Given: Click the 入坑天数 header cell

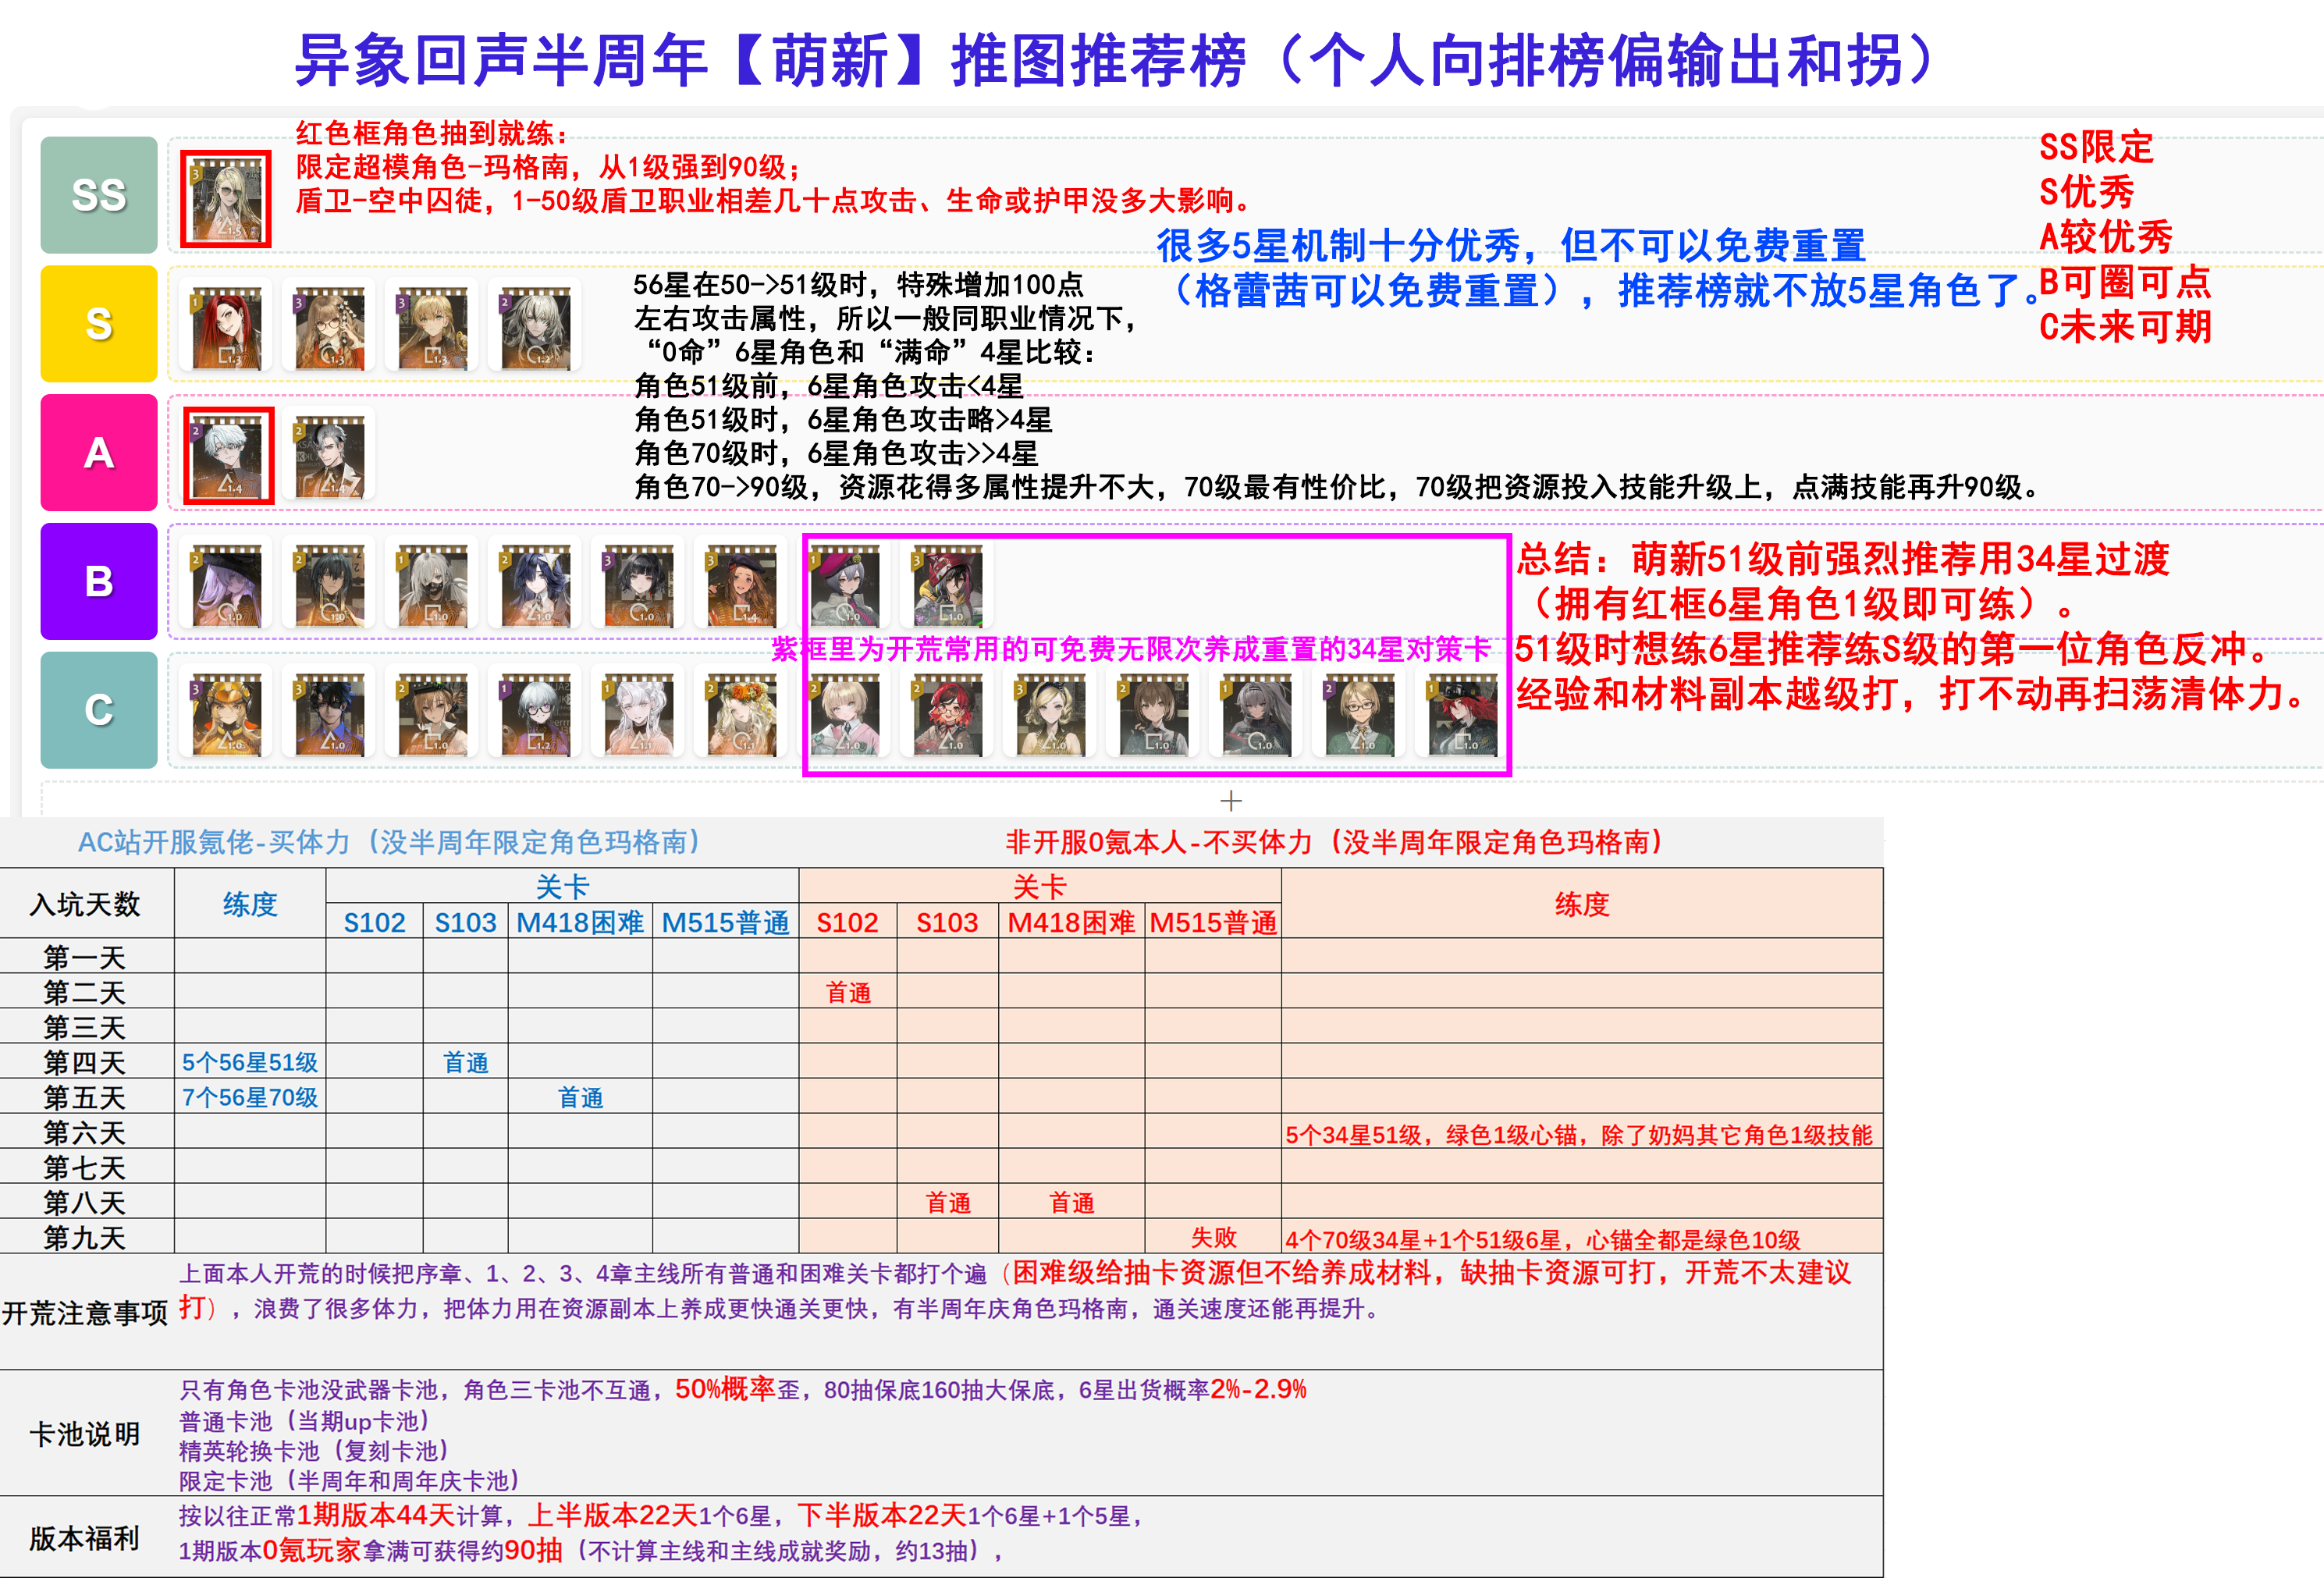Looking at the screenshot, I should [x=86, y=904].
